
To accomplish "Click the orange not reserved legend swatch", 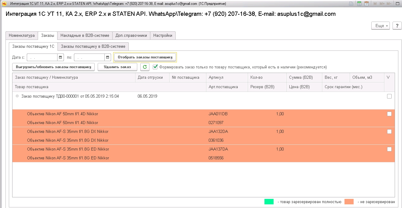I will coord(349,202).
